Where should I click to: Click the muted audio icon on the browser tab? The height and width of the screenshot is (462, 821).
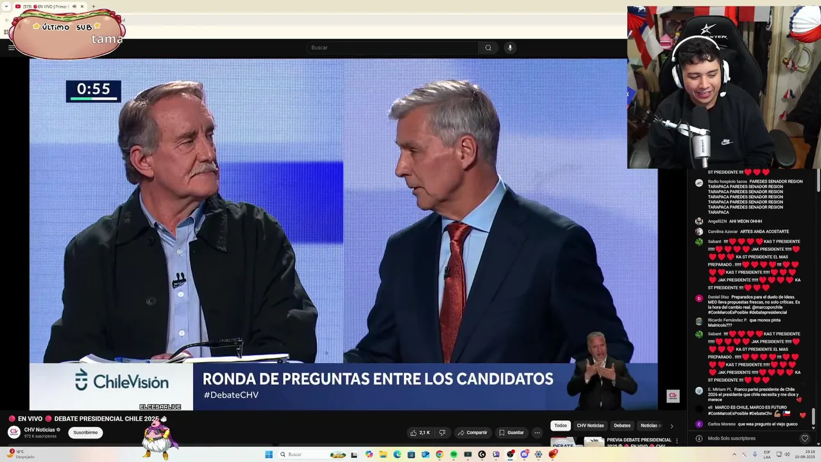point(74,6)
